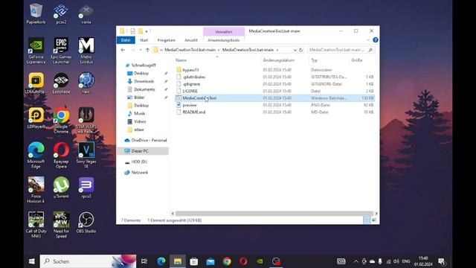Open Need for Speed desktop icon
Screen dimensions: 476x268
pos(61,225)
